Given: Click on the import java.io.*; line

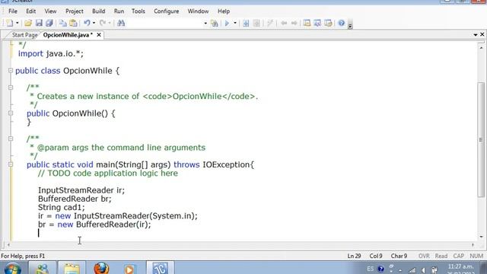Looking at the screenshot, I should 51,53.
